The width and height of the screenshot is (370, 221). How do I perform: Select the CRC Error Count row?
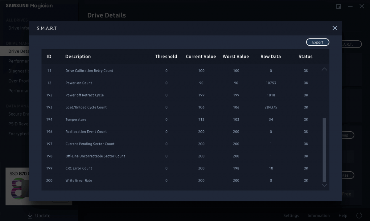[182, 168]
